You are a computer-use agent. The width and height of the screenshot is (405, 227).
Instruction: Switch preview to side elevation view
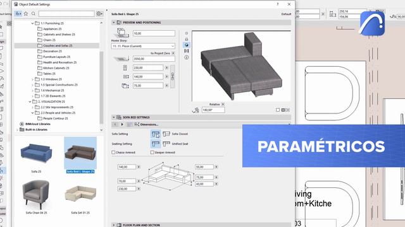(187, 39)
